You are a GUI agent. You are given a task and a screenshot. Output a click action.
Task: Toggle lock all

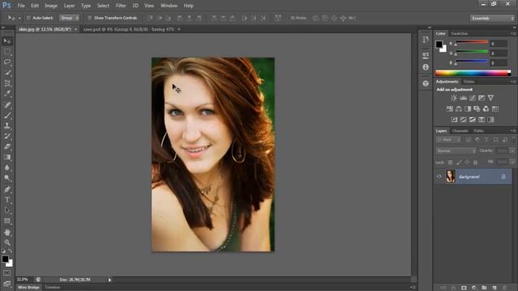pyautogui.click(x=475, y=162)
